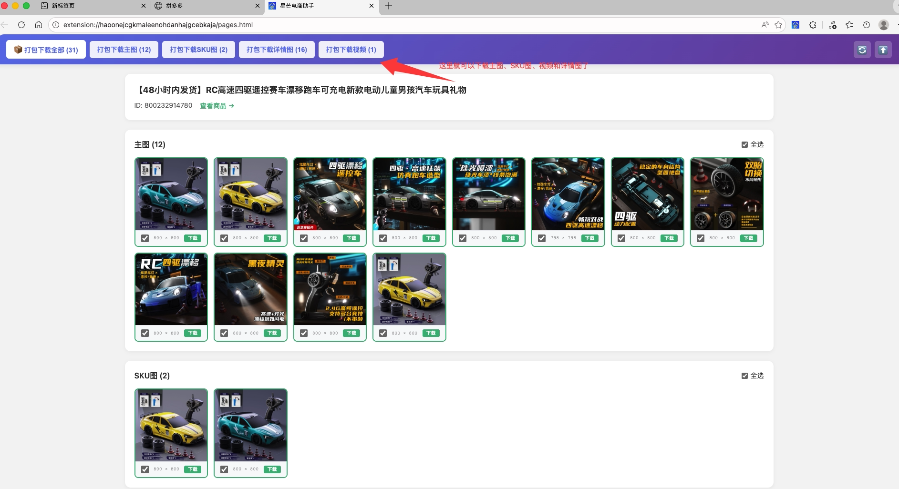Add this page to favorites with the star

(778, 25)
